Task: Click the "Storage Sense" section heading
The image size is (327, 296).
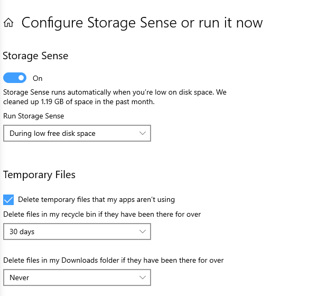Action: 35,55
